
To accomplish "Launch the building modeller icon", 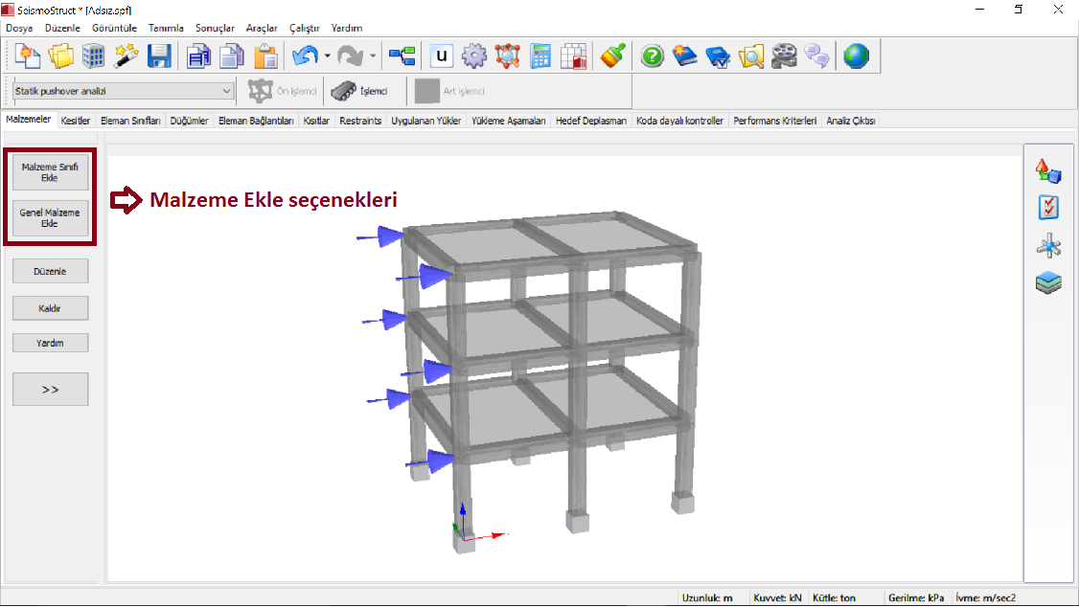I will tap(94, 56).
